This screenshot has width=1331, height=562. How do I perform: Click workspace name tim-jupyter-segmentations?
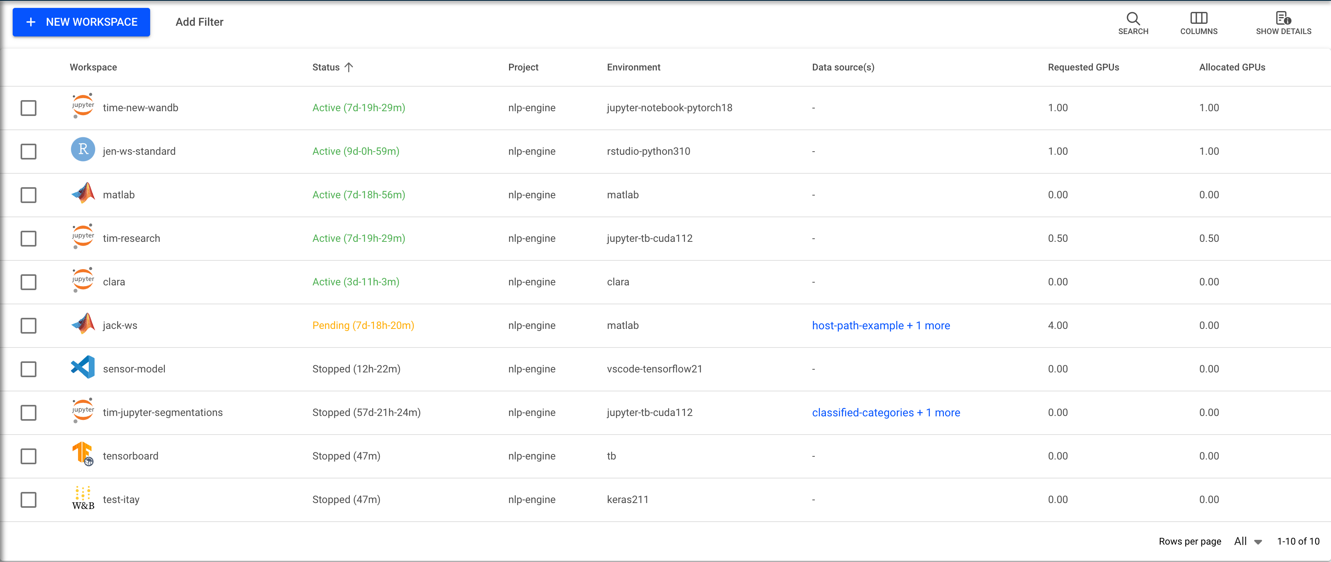163,412
